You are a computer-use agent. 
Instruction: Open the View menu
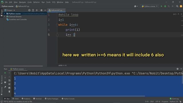(x=15, y=2)
